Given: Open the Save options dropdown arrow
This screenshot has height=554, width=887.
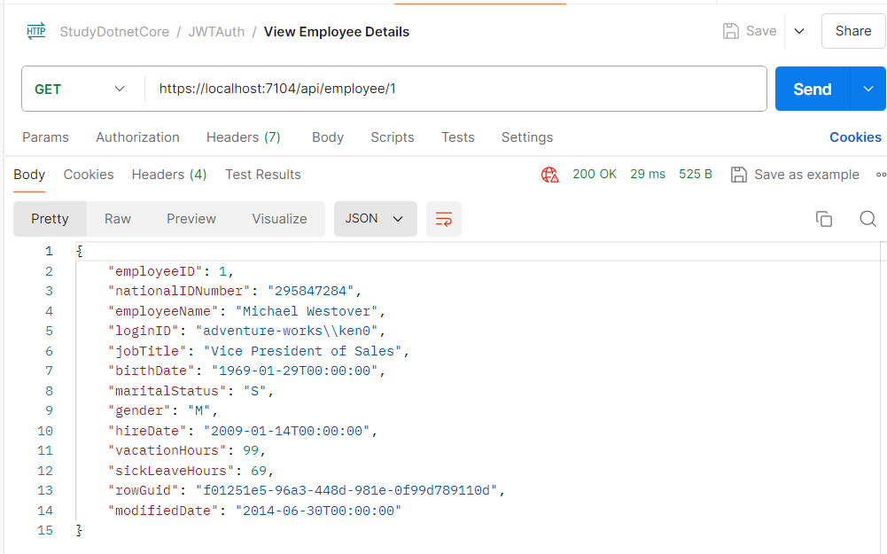Looking at the screenshot, I should 799,31.
